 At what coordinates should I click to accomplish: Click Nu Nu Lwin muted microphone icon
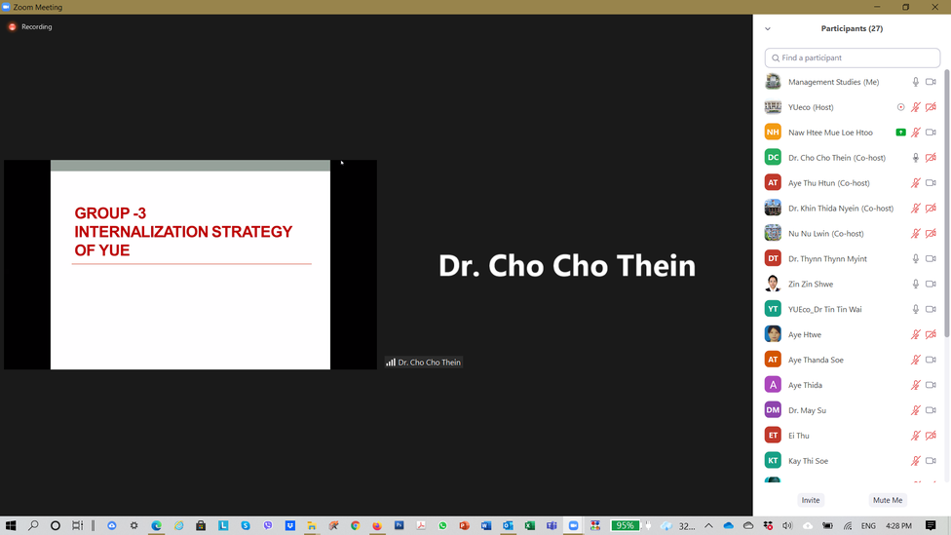[916, 234]
